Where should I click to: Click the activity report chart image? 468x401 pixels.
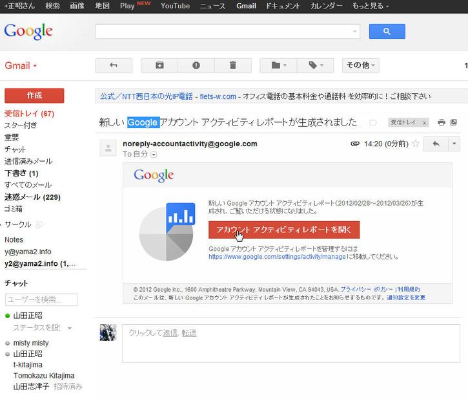point(167,232)
